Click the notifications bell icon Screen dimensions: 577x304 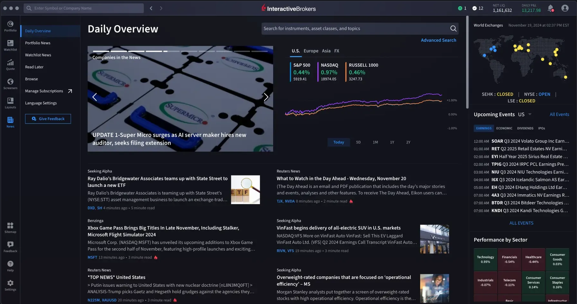tap(551, 8)
